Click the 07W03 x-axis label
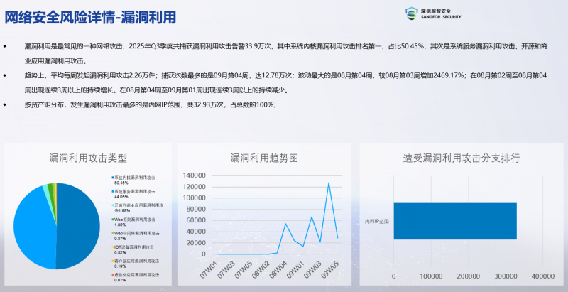 pos(225,270)
